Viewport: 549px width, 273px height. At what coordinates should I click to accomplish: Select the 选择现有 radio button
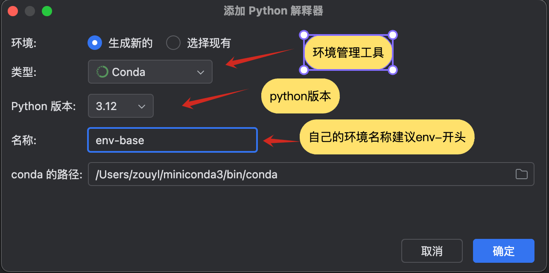click(x=173, y=43)
